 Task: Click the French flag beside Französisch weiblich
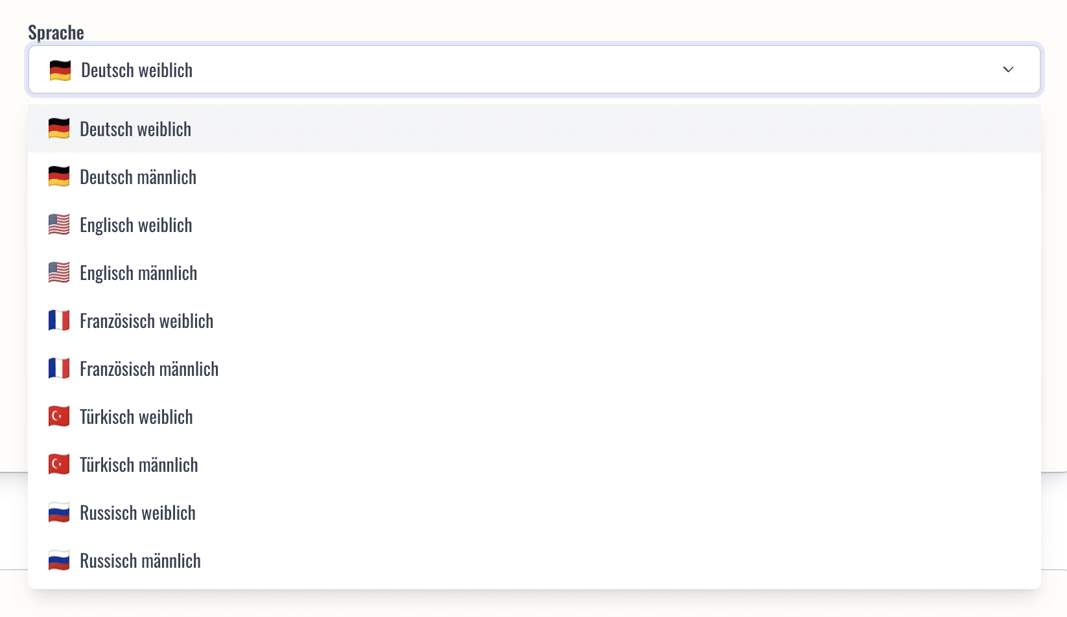click(x=59, y=321)
